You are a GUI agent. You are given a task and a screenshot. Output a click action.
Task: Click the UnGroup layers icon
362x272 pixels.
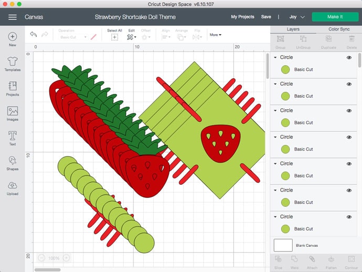(303, 39)
